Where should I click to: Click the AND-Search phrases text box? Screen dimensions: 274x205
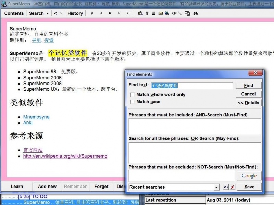[x=195, y=127]
